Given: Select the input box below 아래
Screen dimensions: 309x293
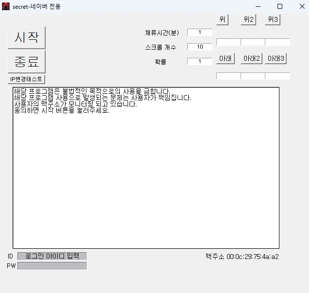Looking at the screenshot, I should pos(228,76).
